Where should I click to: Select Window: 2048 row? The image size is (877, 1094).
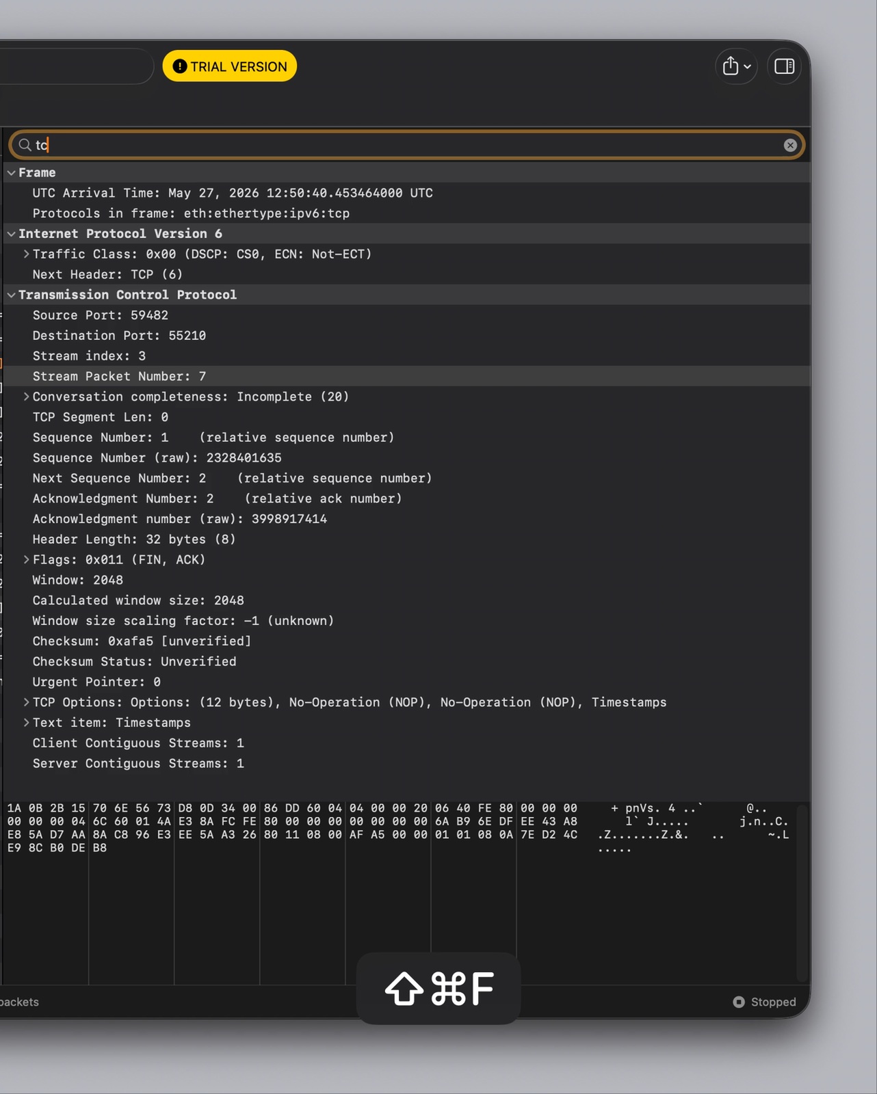(x=407, y=581)
